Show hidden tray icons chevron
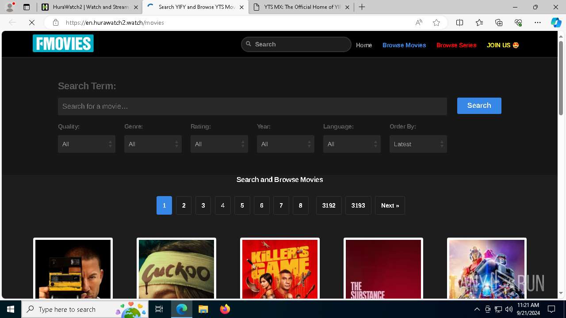 (477, 309)
